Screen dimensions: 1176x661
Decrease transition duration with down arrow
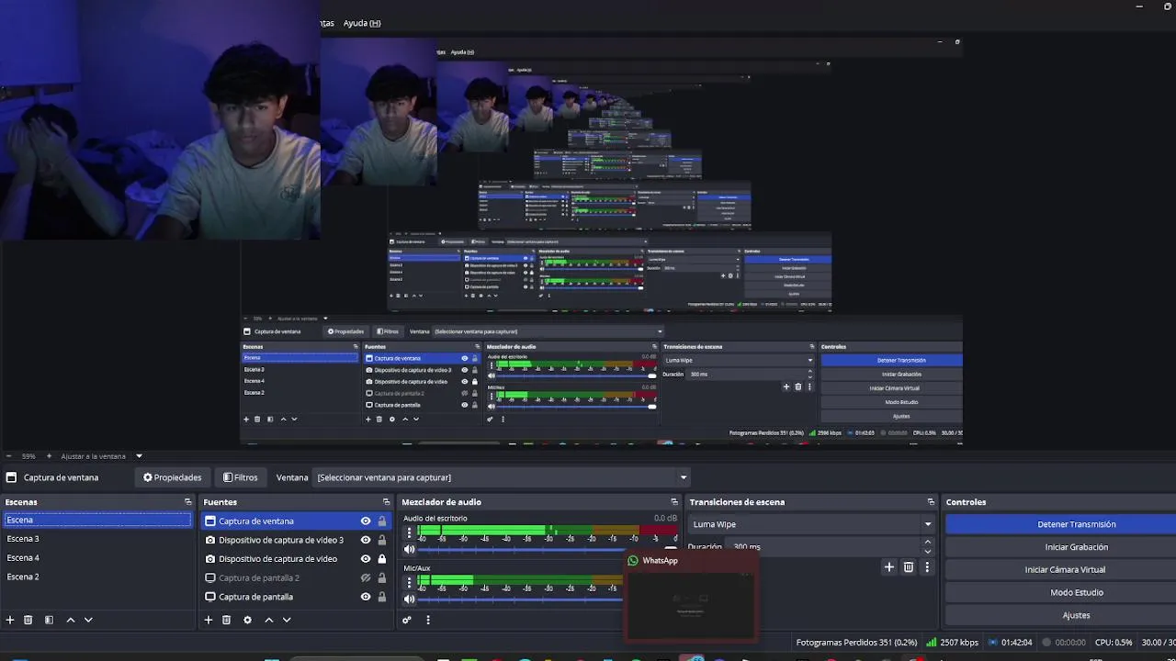(x=927, y=551)
